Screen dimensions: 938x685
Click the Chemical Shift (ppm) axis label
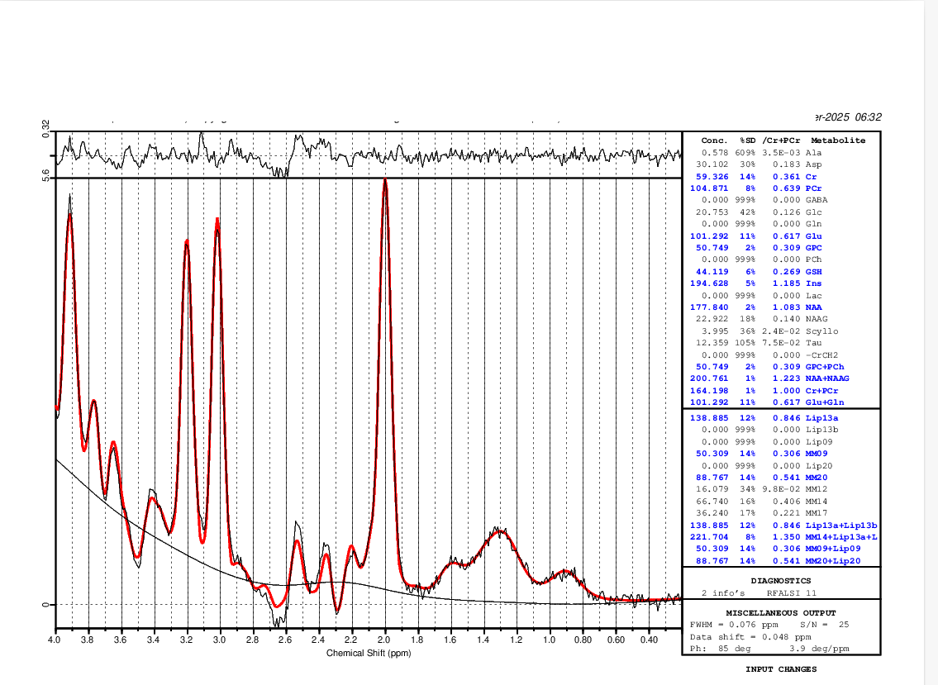point(368,653)
